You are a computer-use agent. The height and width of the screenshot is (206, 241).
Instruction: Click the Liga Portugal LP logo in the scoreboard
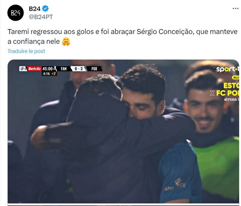(x=23, y=69)
